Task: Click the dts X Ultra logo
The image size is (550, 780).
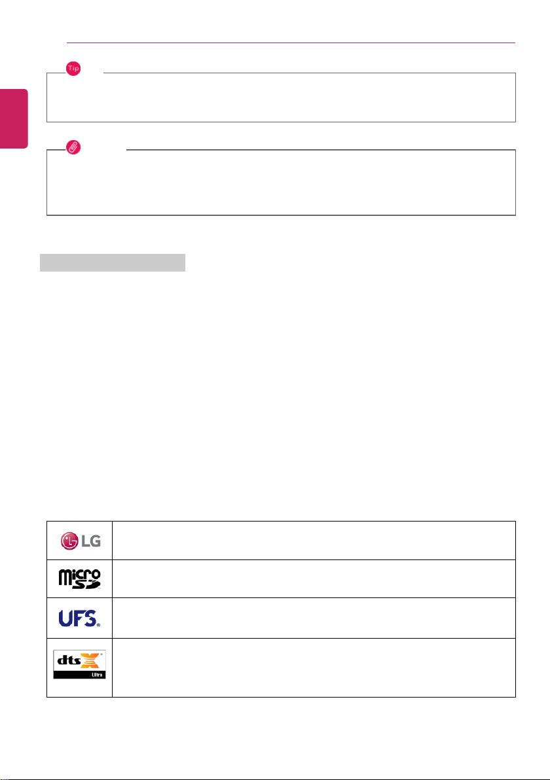Action: [x=80, y=664]
